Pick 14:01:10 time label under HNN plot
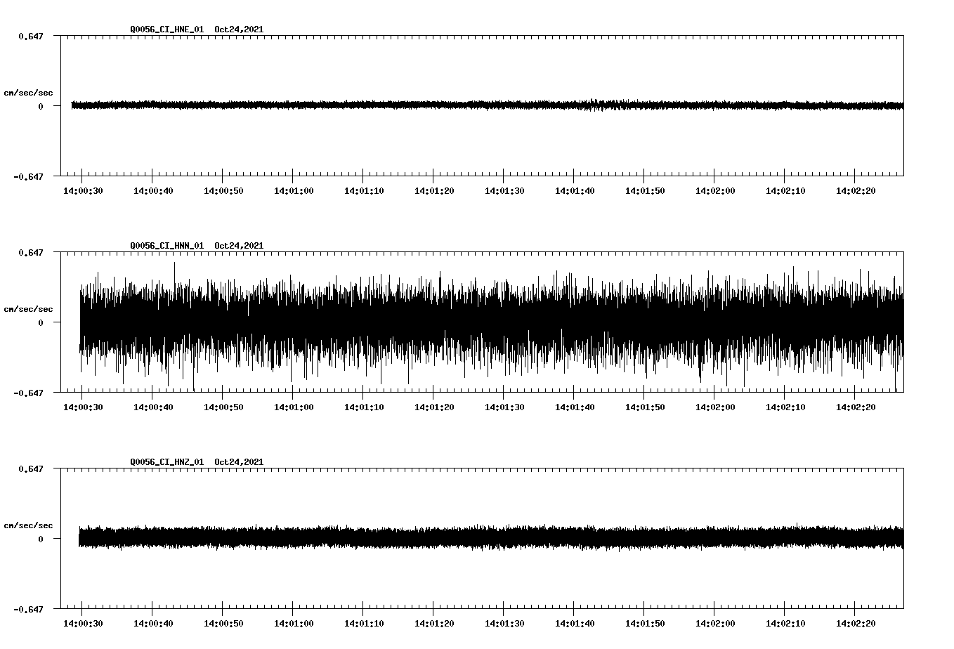Image resolution: width=954 pixels, height=649 pixels. [364, 407]
